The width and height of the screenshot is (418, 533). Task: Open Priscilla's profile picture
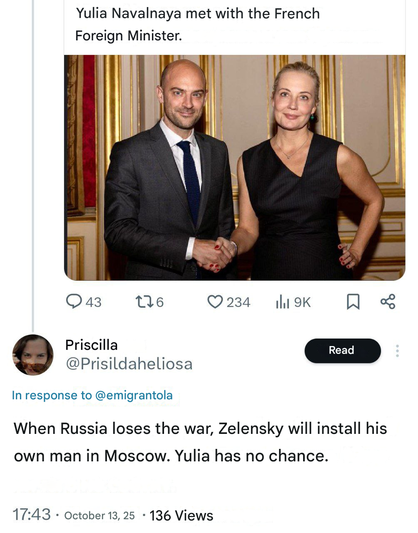(33, 354)
